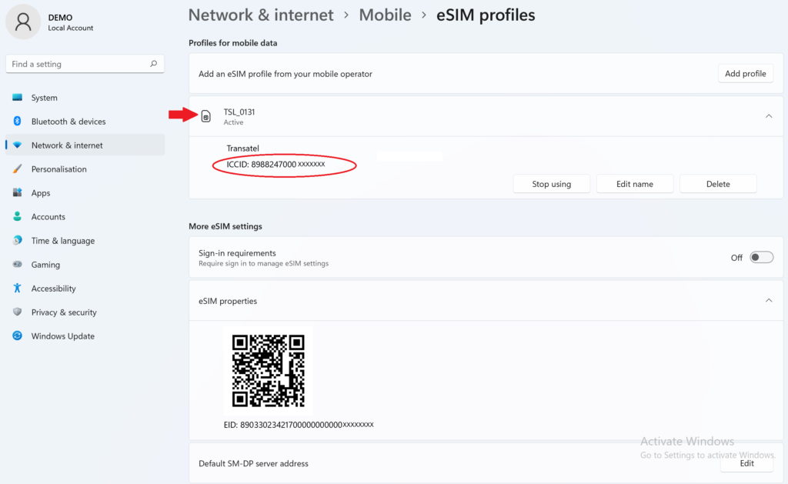
Task: Click the DEMO Local Account name
Action: [x=70, y=22]
